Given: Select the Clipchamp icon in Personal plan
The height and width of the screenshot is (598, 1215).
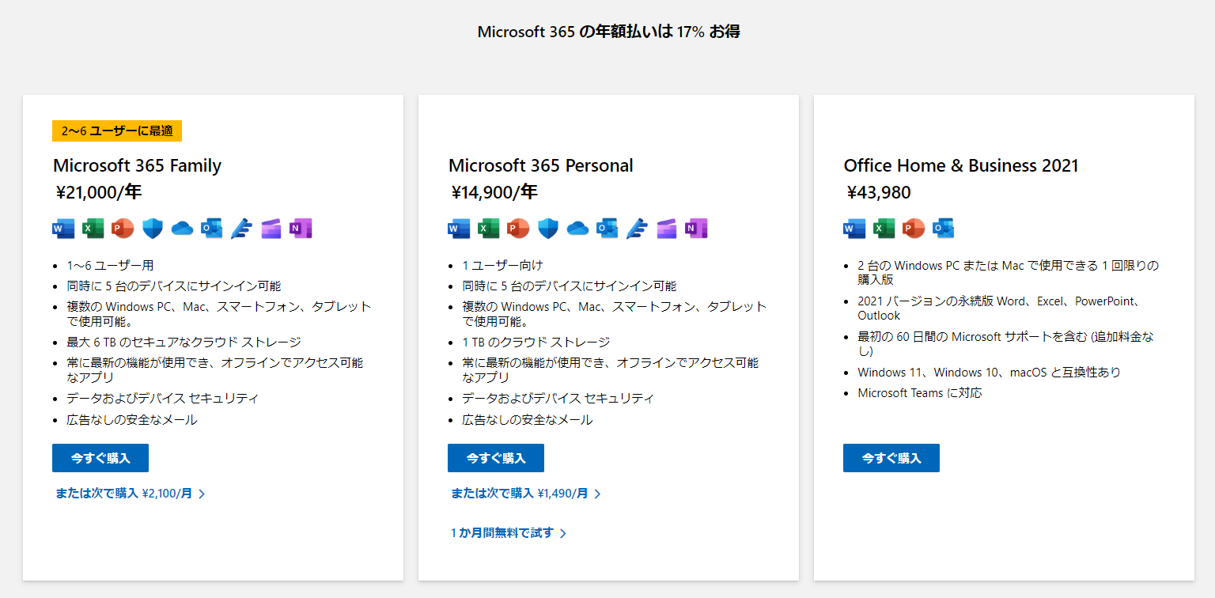Looking at the screenshot, I should [x=667, y=229].
